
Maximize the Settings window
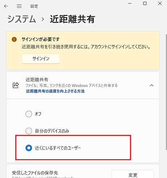click(x=145, y=4)
